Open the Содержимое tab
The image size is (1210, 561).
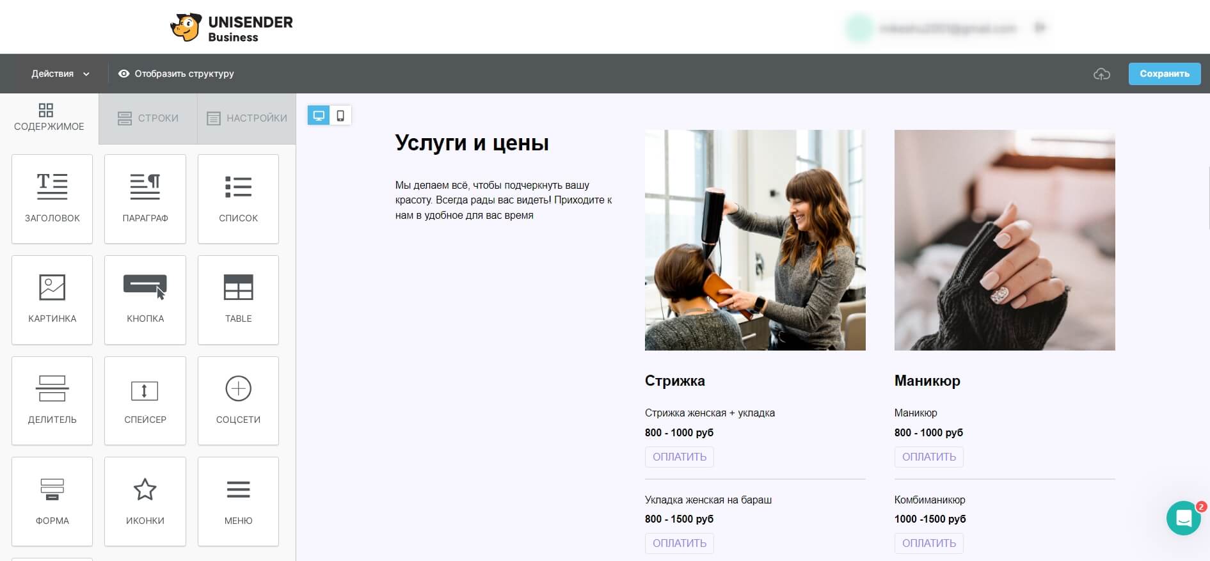(x=49, y=118)
